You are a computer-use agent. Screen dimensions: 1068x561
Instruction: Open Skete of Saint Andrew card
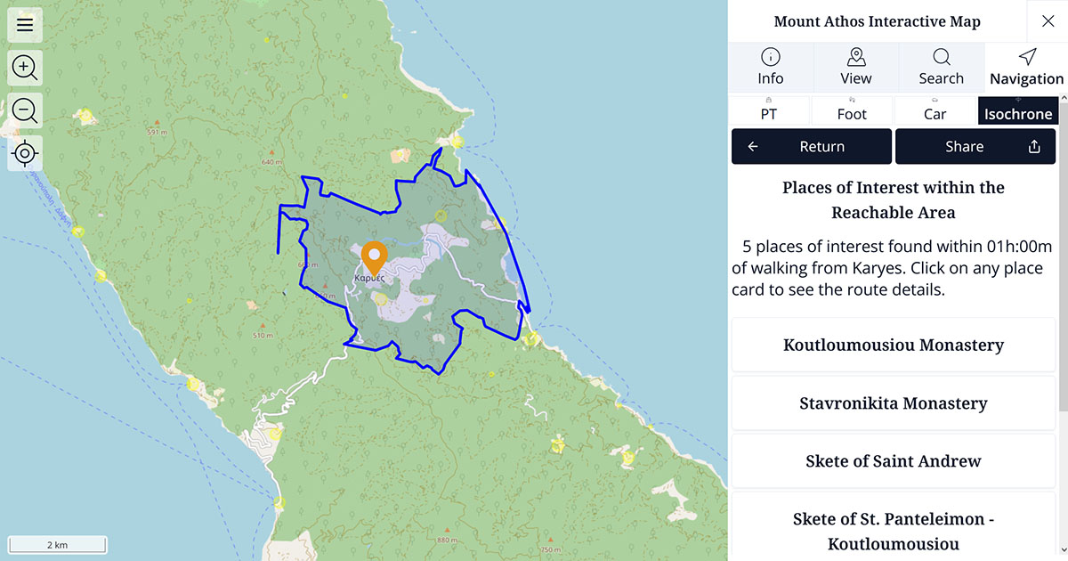coord(894,461)
